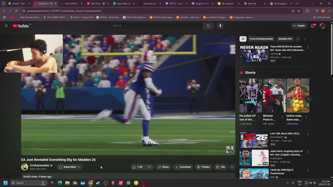
Task: Open the browser extensions puzzle icon
Action: [307, 11]
